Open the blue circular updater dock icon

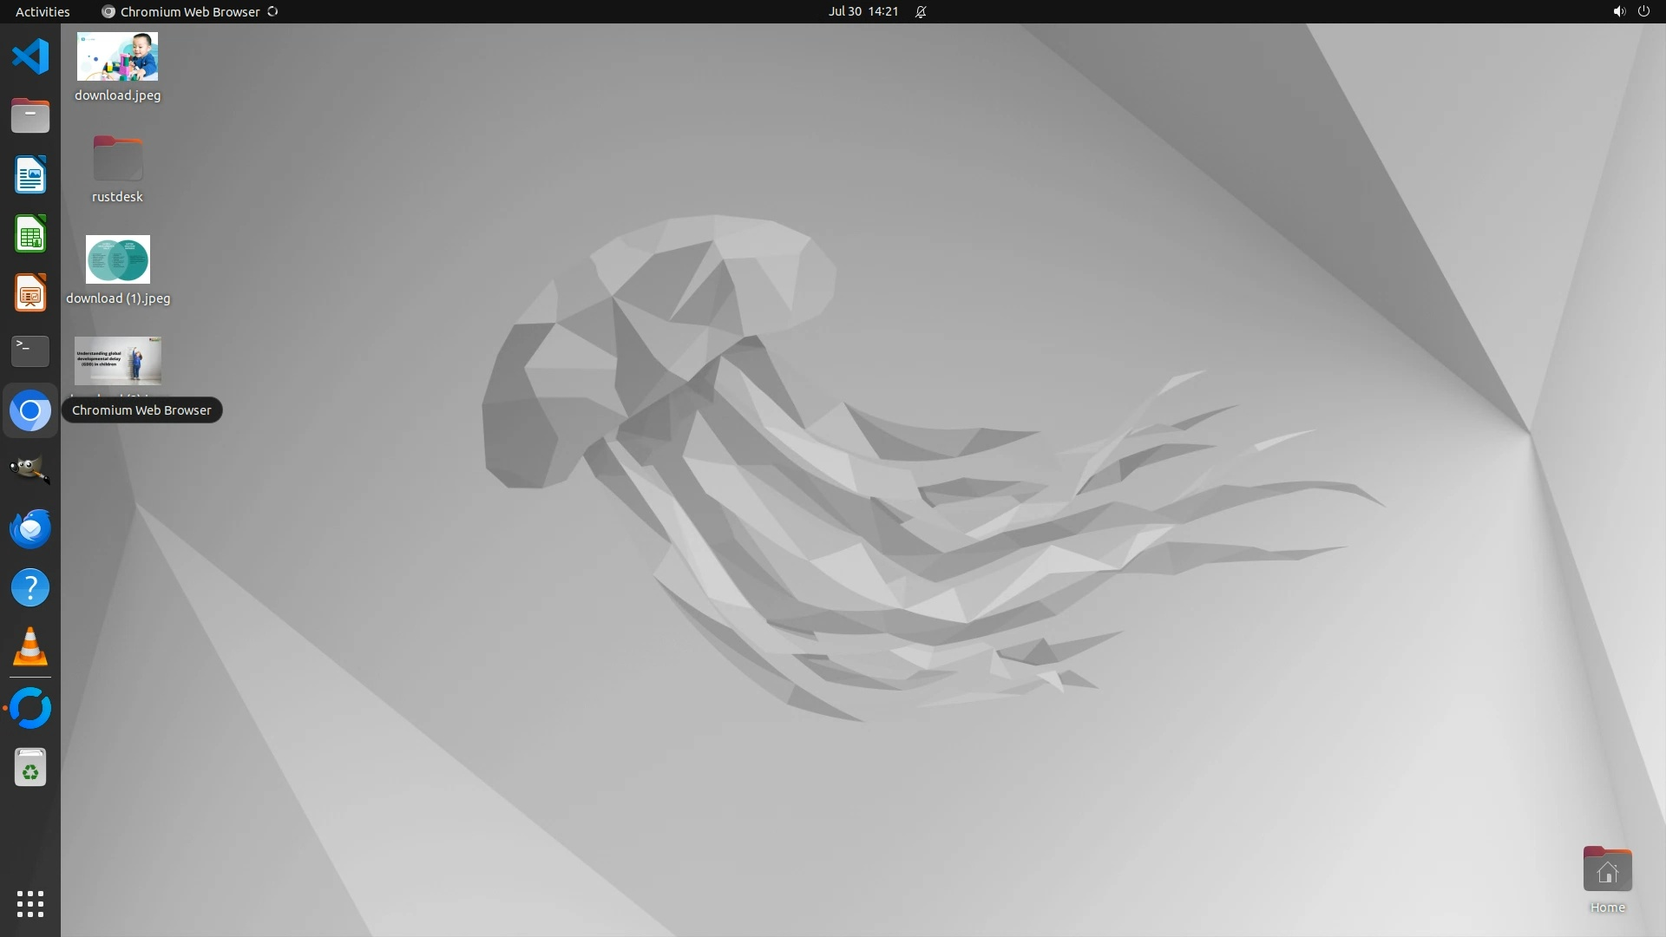(30, 708)
